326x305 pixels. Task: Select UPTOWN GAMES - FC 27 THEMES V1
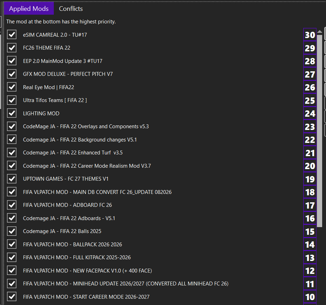(66, 179)
